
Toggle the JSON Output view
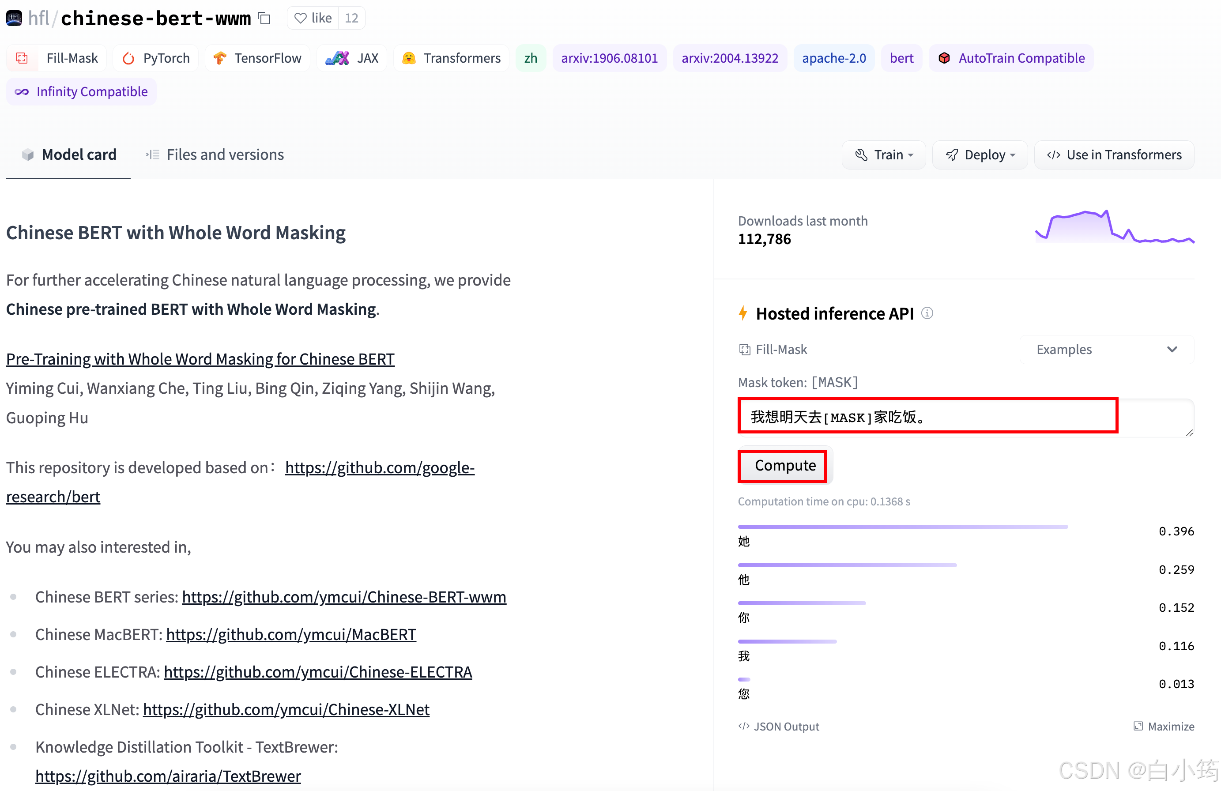pos(778,726)
